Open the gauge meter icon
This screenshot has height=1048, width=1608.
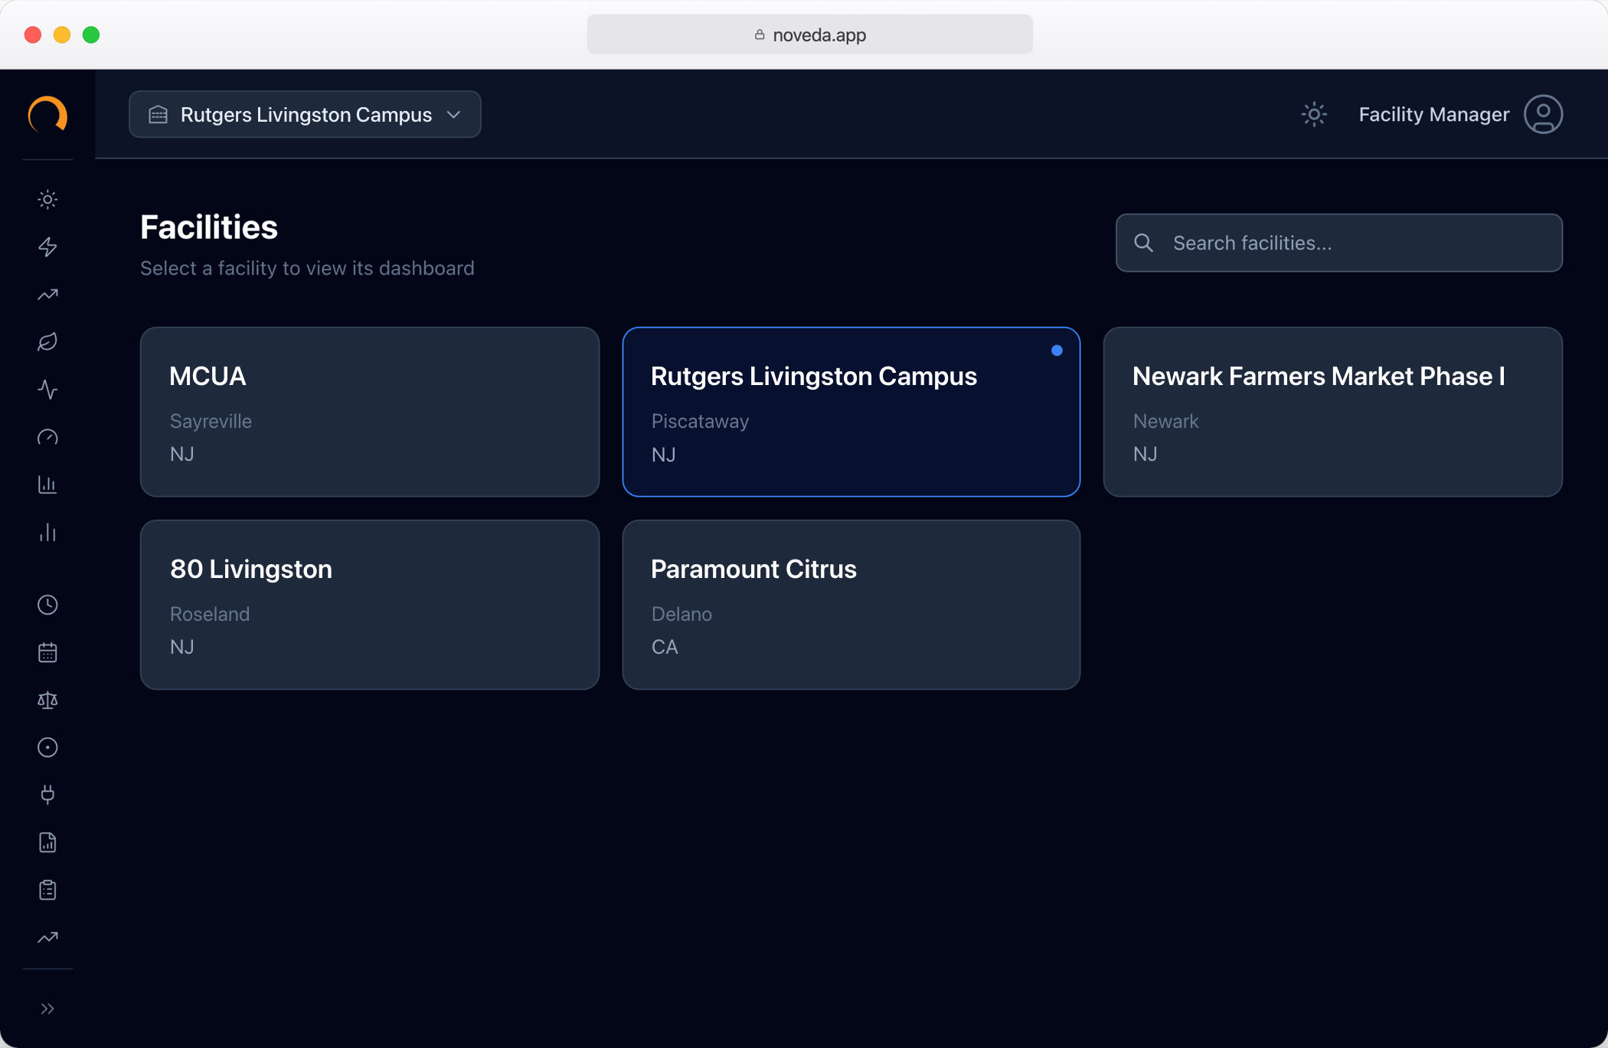coord(47,437)
